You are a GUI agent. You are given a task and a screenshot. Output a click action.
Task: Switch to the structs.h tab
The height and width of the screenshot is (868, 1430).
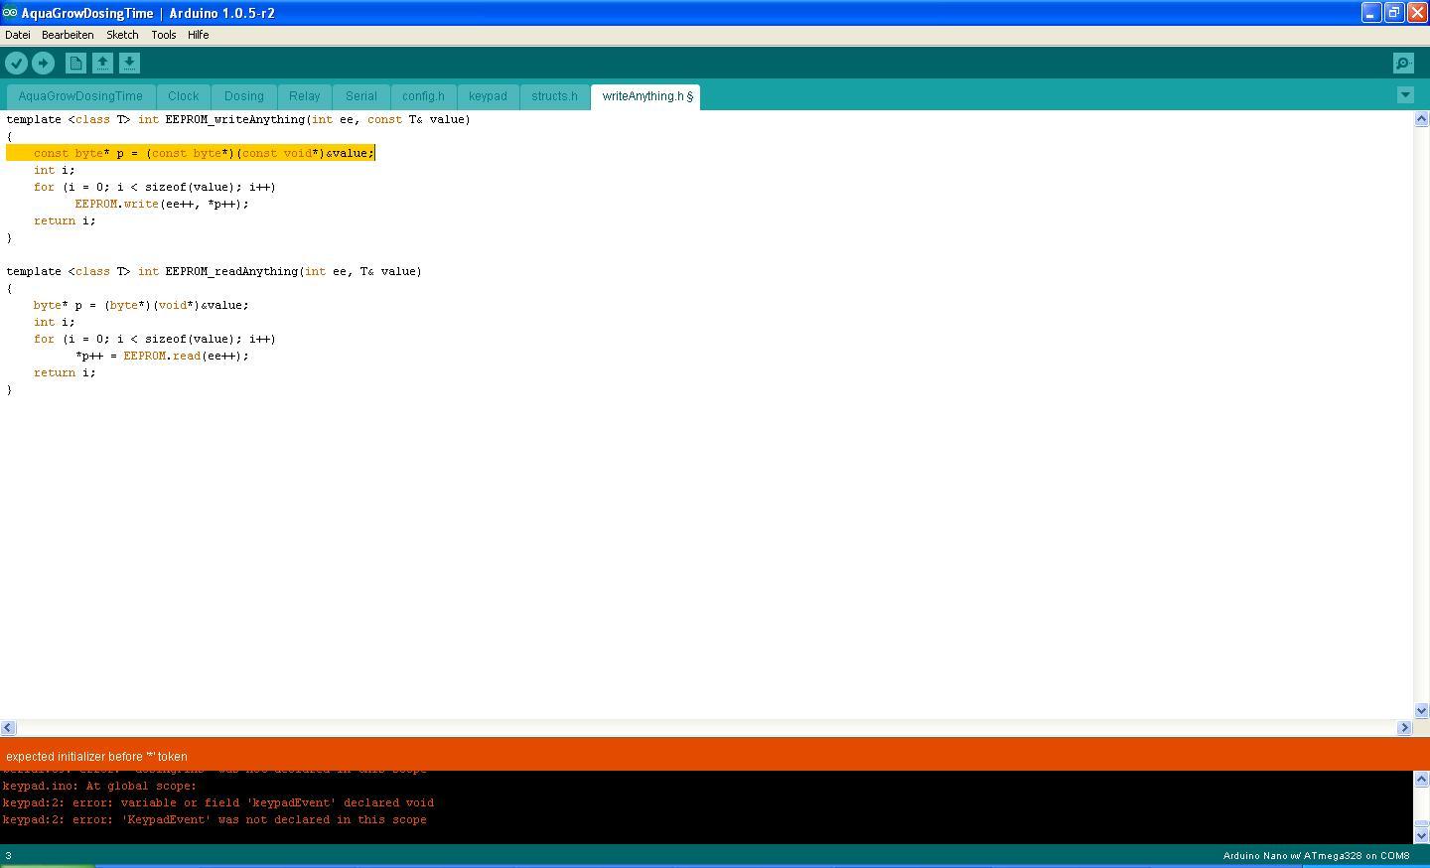554,96
